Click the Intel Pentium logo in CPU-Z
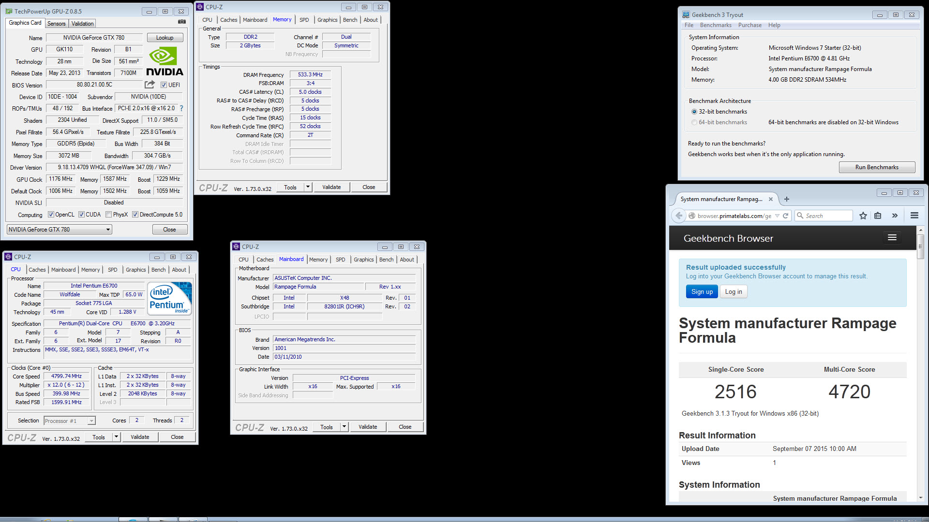 tap(169, 298)
